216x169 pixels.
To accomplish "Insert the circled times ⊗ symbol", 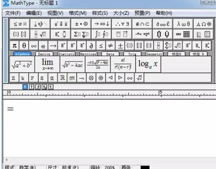I will [x=91, y=78].
